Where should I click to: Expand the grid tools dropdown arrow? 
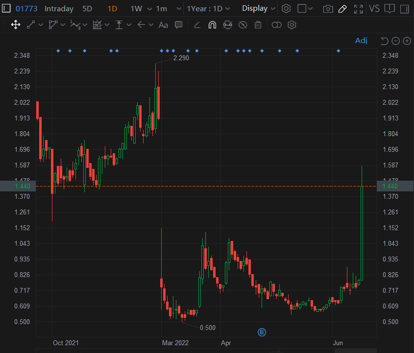tap(107, 25)
